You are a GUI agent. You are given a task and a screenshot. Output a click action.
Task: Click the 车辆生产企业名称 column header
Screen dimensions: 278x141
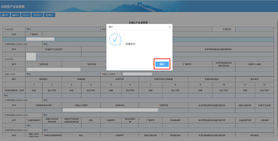[x=53, y=49]
